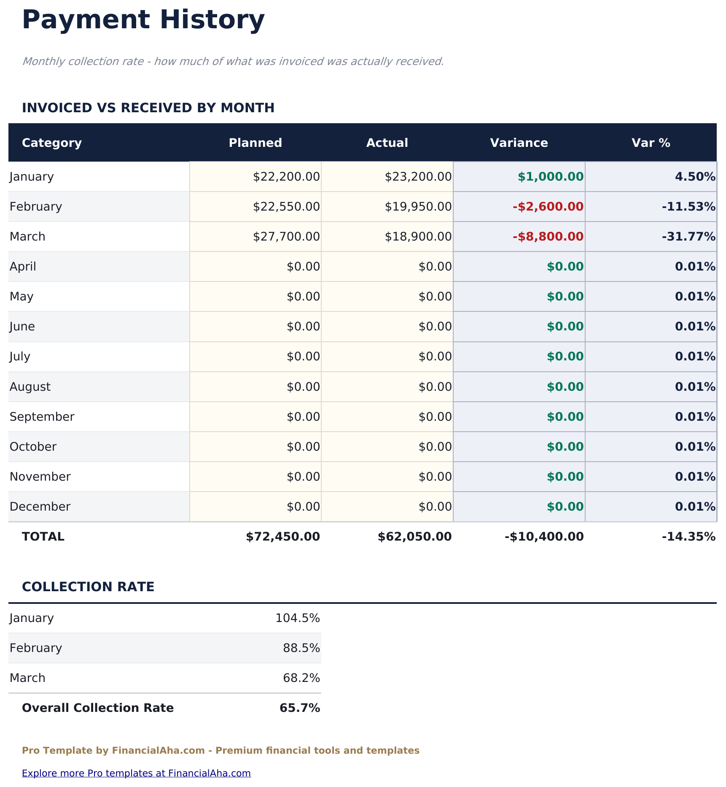726x787 pixels.
Task: Click the Explore more Pro templates link
Action: tap(136, 773)
